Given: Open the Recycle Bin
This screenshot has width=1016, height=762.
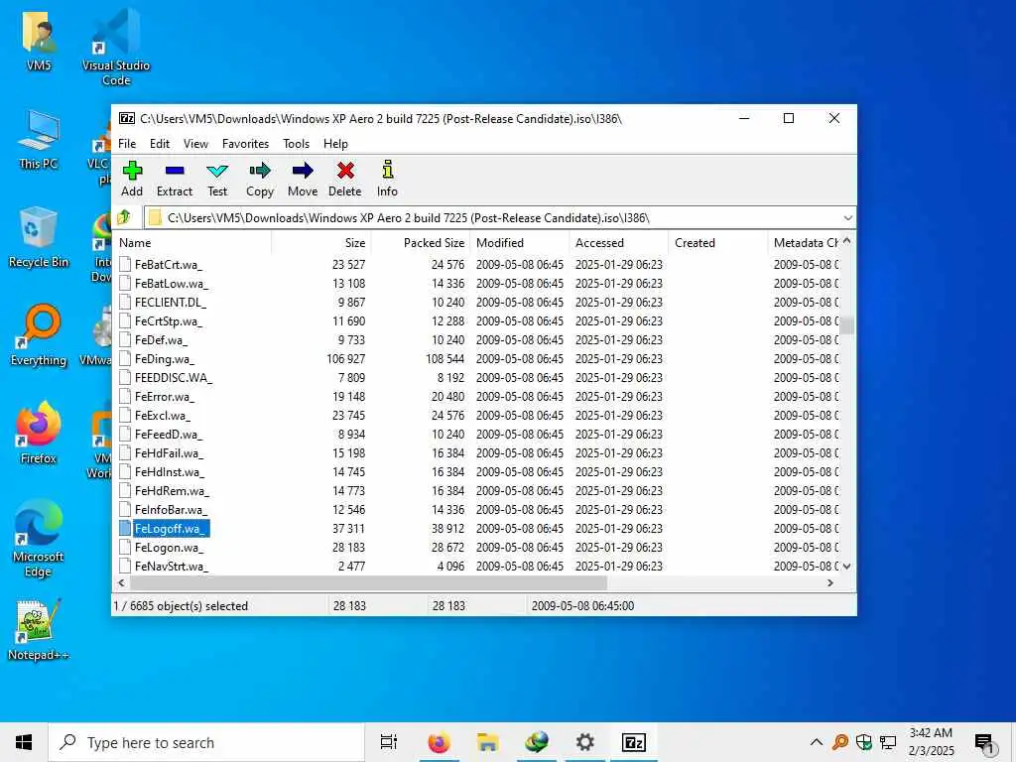Looking at the screenshot, I should [x=39, y=238].
